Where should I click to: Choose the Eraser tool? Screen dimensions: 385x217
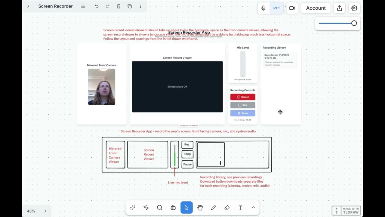pos(227,208)
